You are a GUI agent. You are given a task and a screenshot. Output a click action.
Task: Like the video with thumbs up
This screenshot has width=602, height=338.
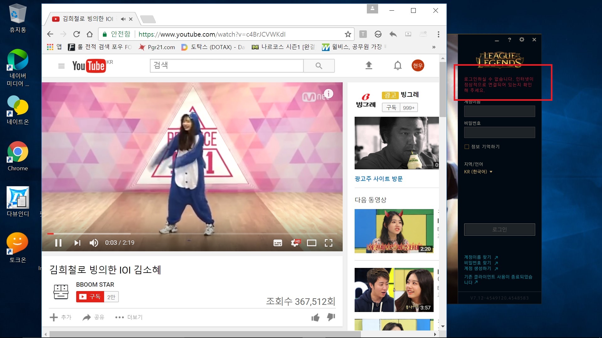click(x=315, y=317)
